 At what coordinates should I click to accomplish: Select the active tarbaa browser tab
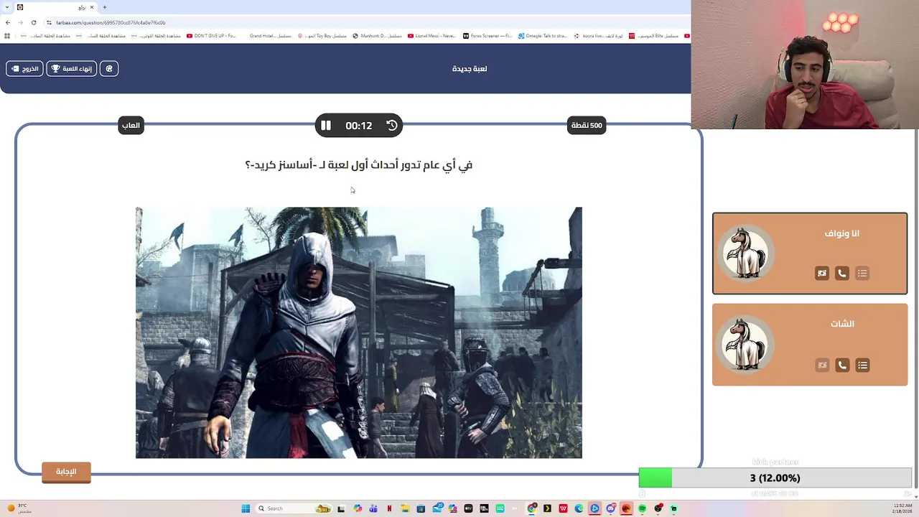[56, 7]
